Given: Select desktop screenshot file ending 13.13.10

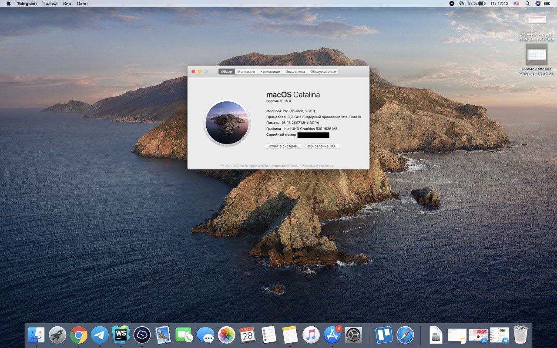Looking at the screenshot, I should point(537,27).
